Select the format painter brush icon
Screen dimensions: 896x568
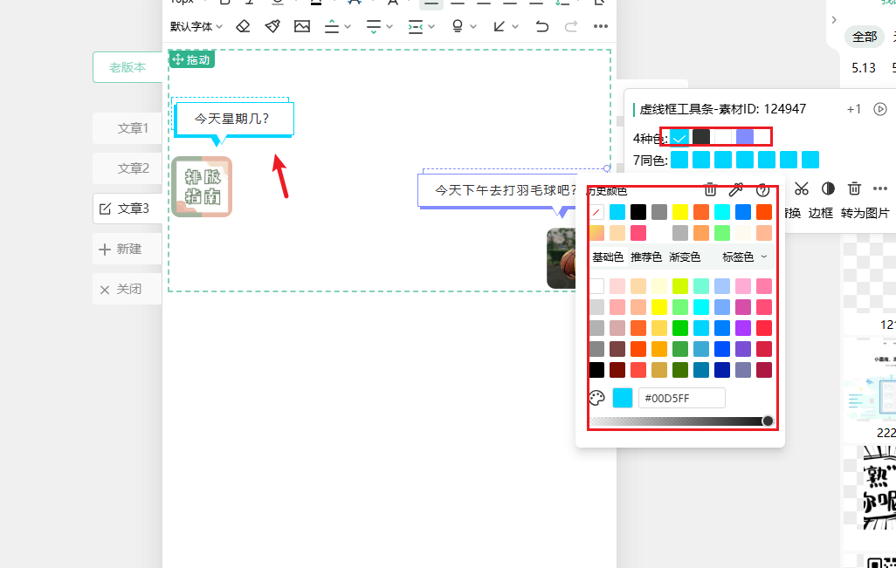click(272, 27)
